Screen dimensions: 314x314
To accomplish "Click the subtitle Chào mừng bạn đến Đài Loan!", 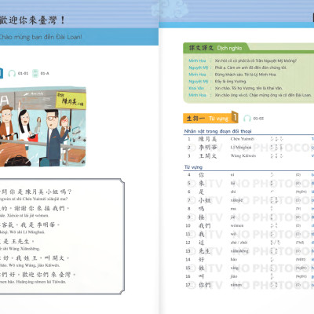I will pyautogui.click(x=41, y=37).
